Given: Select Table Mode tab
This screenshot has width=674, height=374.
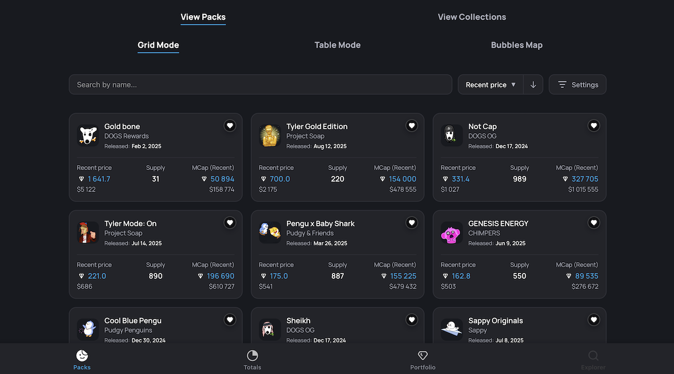Looking at the screenshot, I should click(x=338, y=45).
